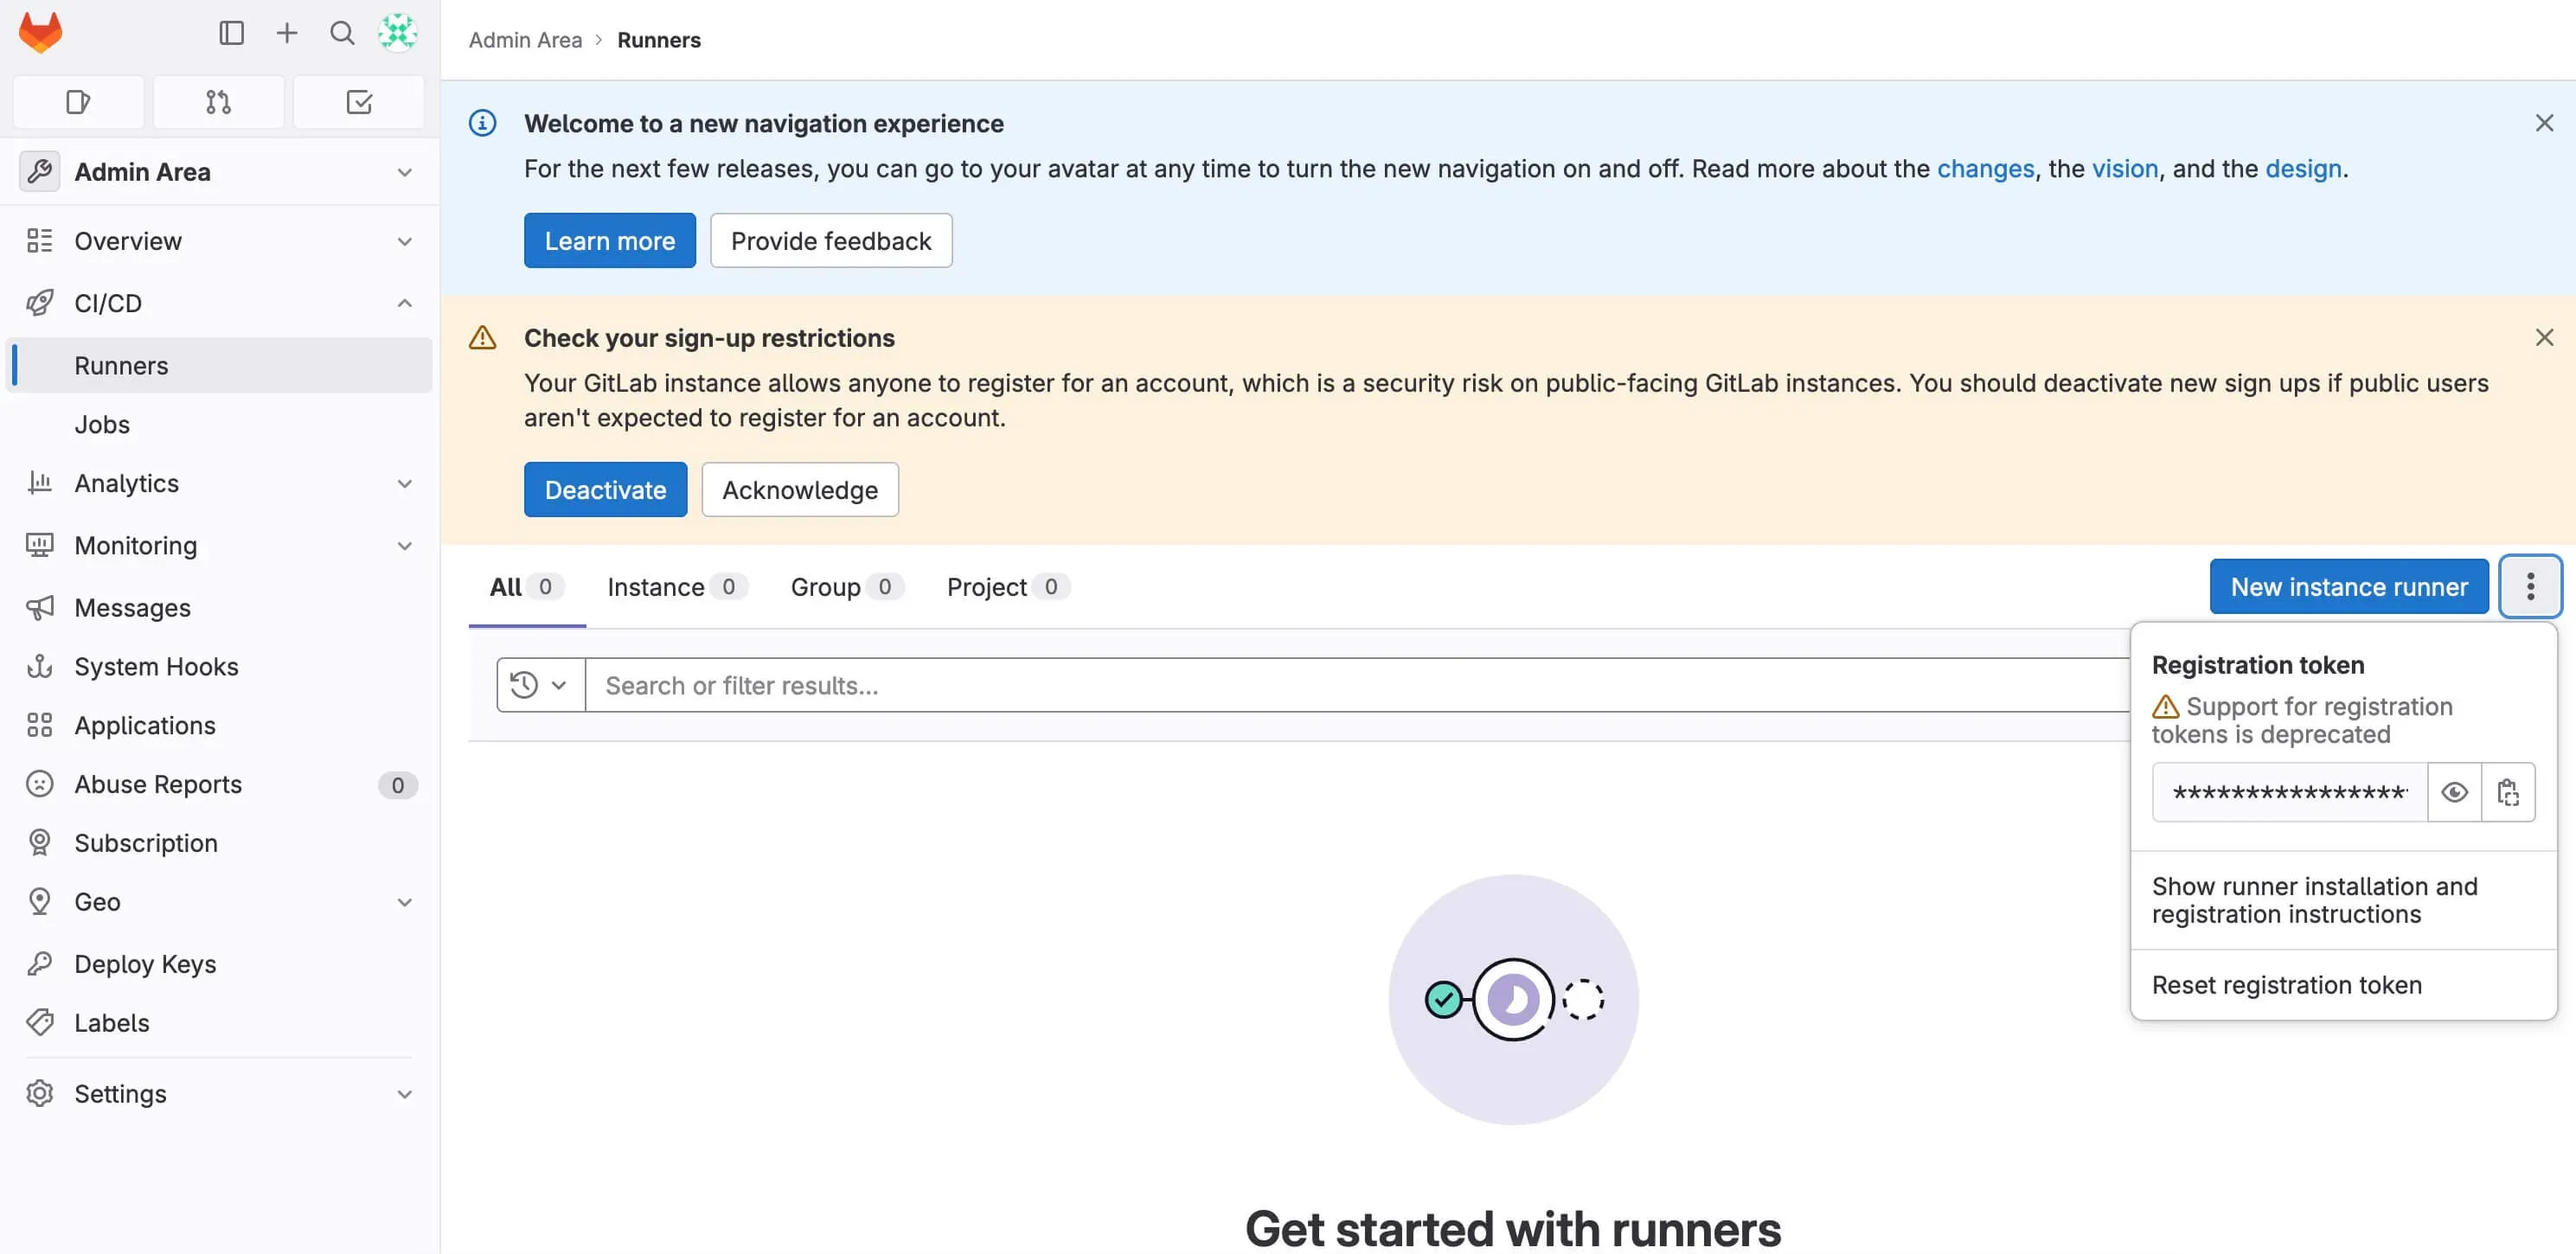Open the to-do list shortcut icon
Screen dimensions: 2576x1254
pos(359,102)
